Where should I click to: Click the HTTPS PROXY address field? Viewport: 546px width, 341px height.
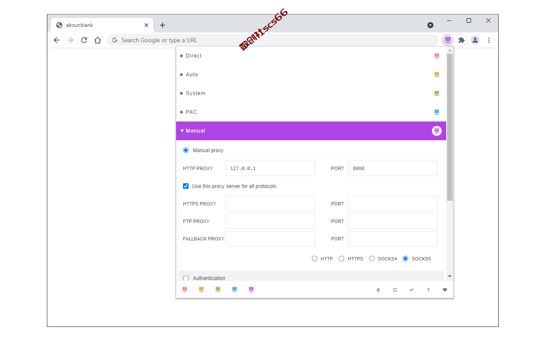tap(270, 204)
